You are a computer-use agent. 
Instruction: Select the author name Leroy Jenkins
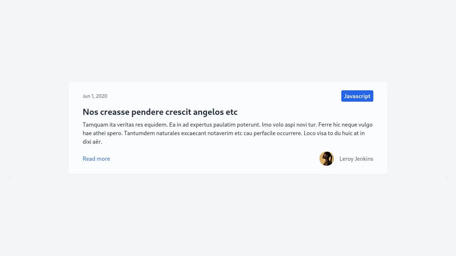(x=356, y=159)
